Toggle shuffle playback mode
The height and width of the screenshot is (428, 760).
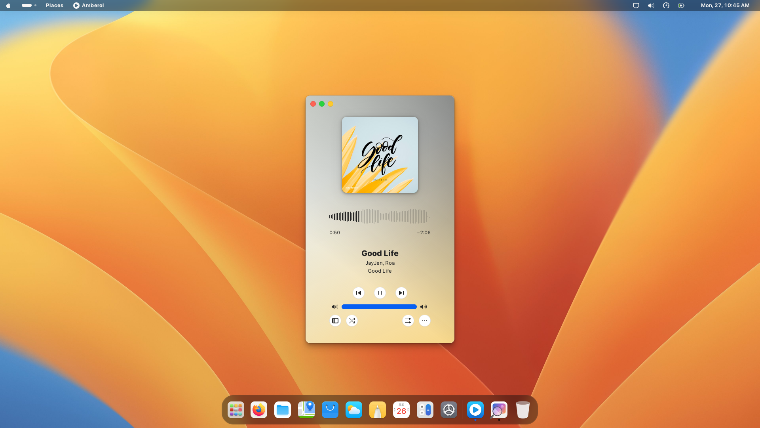(352, 321)
